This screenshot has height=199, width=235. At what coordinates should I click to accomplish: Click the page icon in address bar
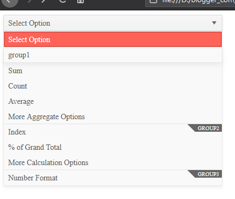[153, 2]
